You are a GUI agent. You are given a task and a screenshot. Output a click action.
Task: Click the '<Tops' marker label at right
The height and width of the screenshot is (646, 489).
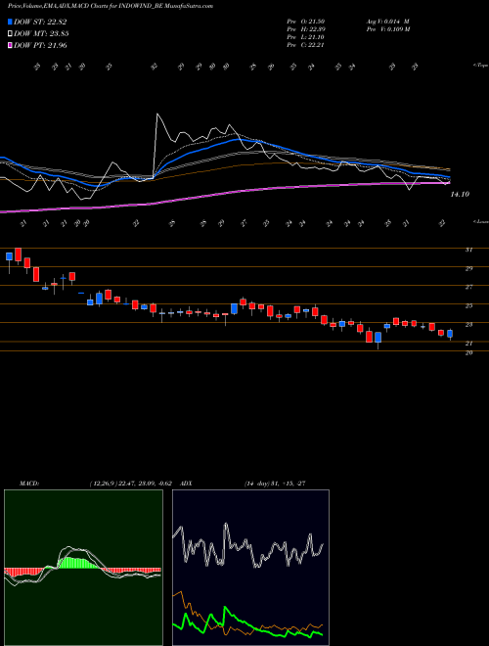click(x=480, y=66)
